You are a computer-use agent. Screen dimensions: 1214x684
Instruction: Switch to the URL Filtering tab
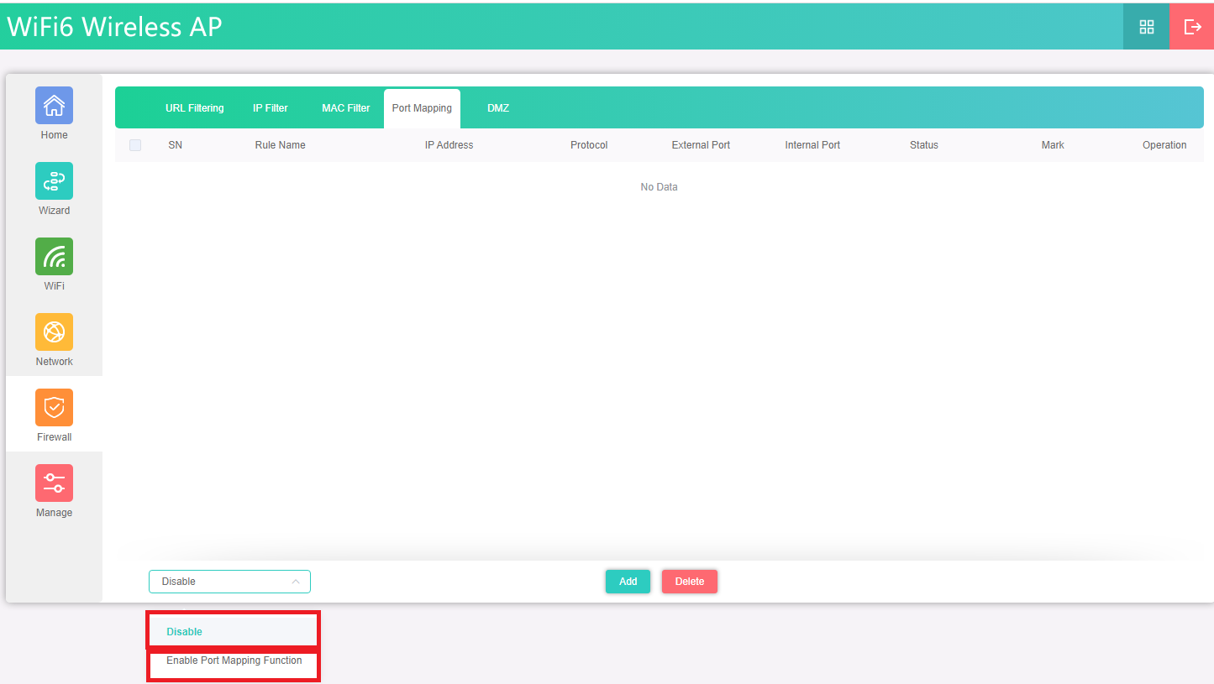[194, 108]
